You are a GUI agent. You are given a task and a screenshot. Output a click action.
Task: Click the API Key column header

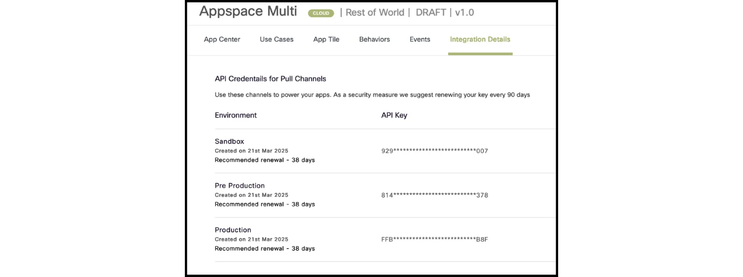[x=394, y=115]
